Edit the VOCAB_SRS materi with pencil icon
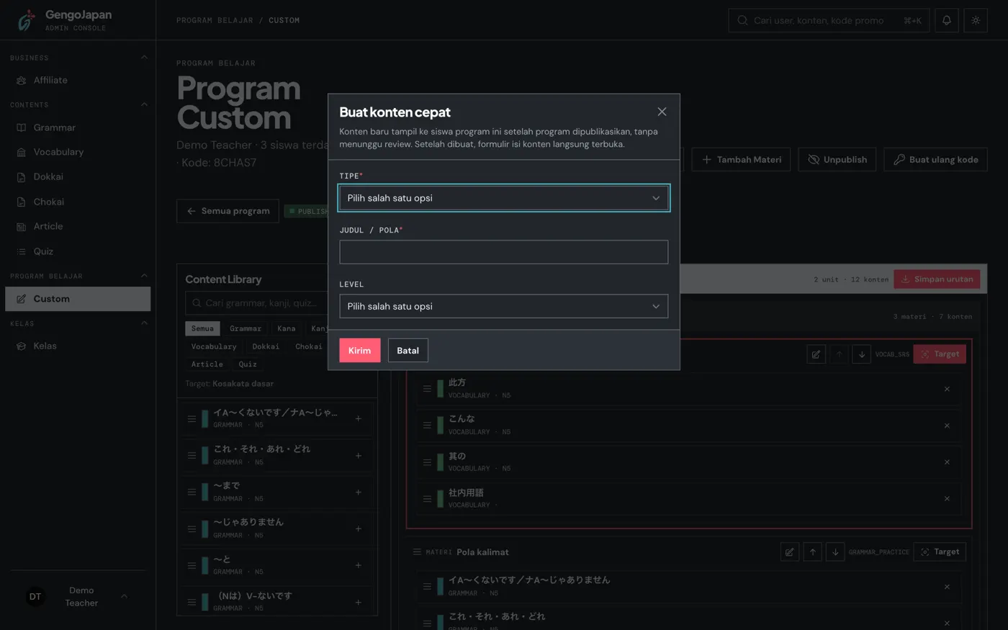Screen dimensions: 1008x630 [x=816, y=354]
